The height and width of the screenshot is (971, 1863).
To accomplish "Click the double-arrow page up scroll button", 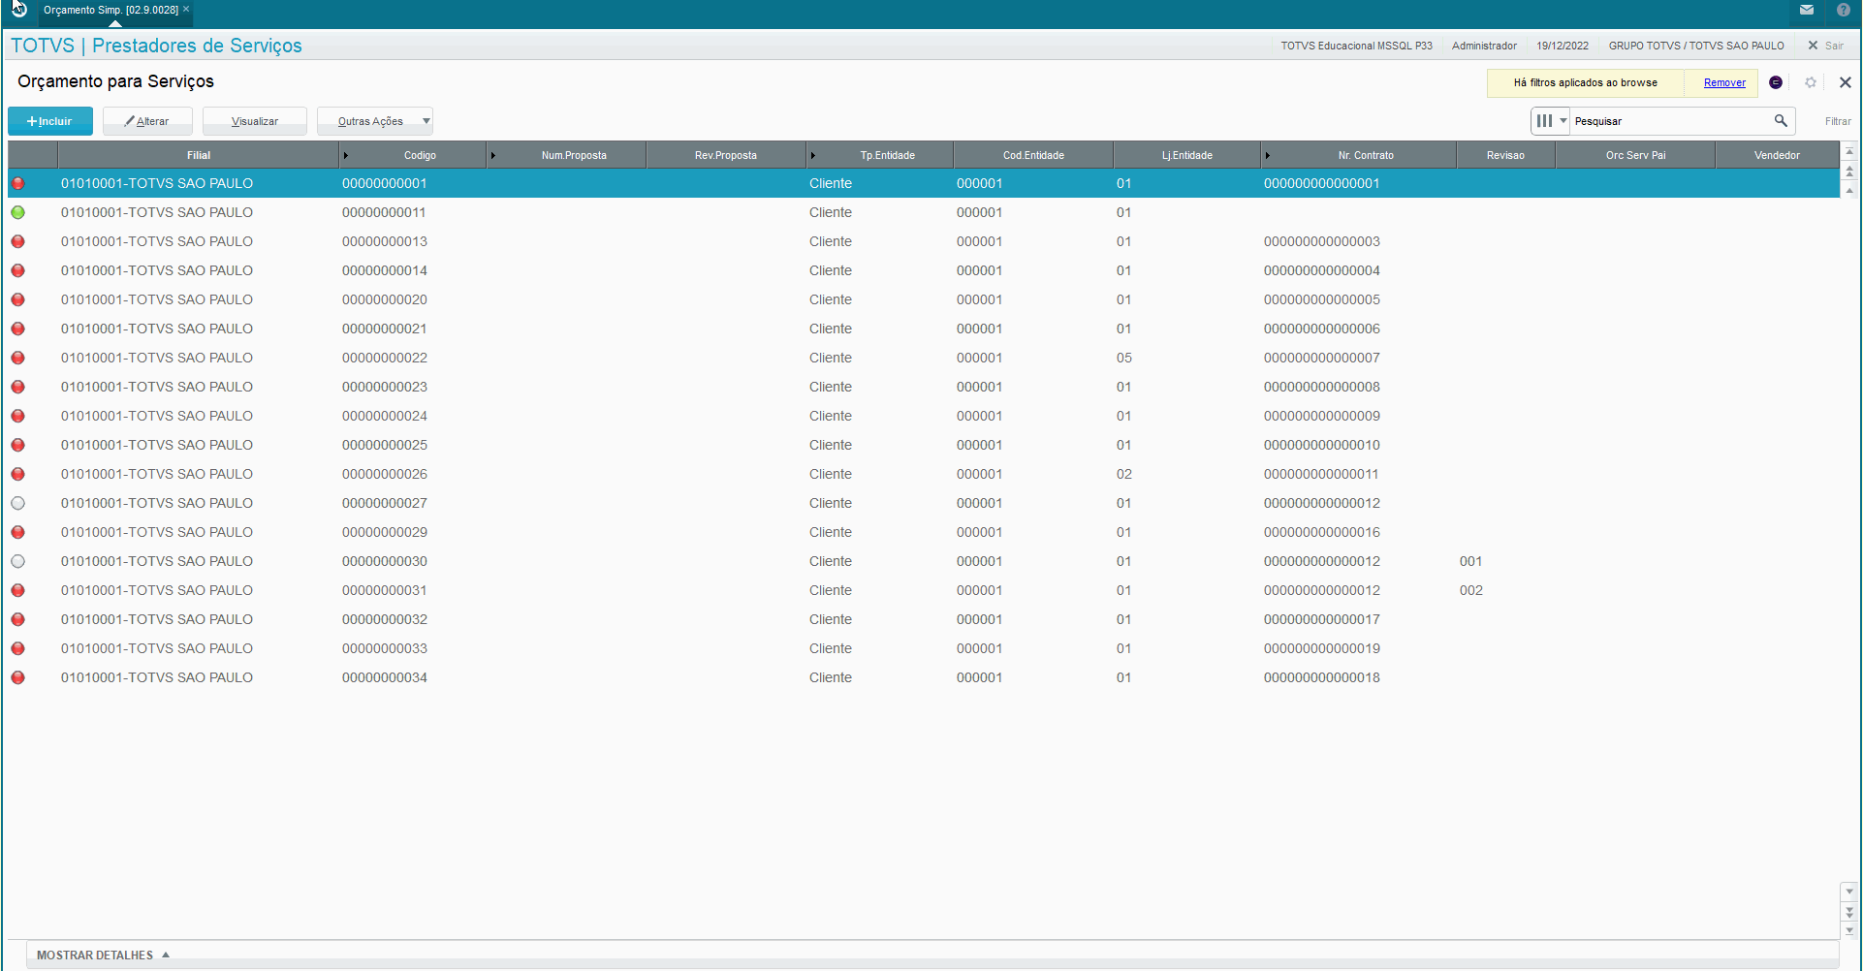I will click(x=1849, y=171).
